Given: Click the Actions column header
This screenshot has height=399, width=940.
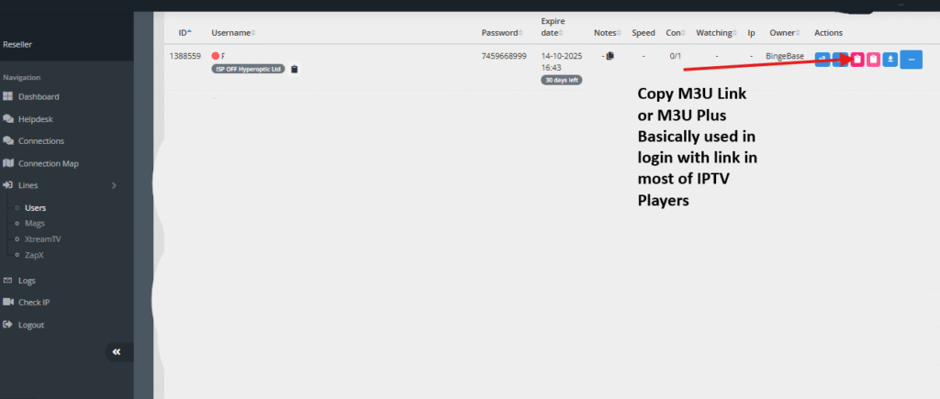Looking at the screenshot, I should pyautogui.click(x=829, y=33).
